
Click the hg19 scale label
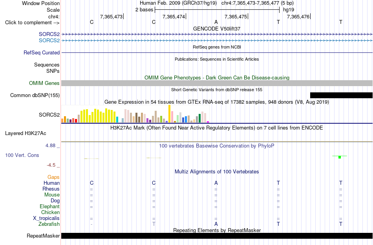pyautogui.click(x=289, y=10)
